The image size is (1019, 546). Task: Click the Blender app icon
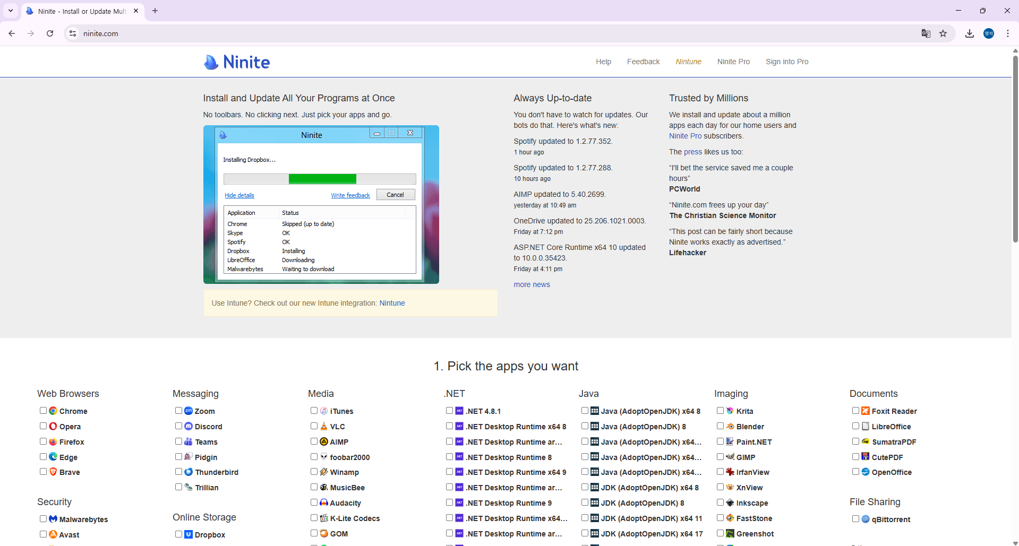(x=730, y=426)
